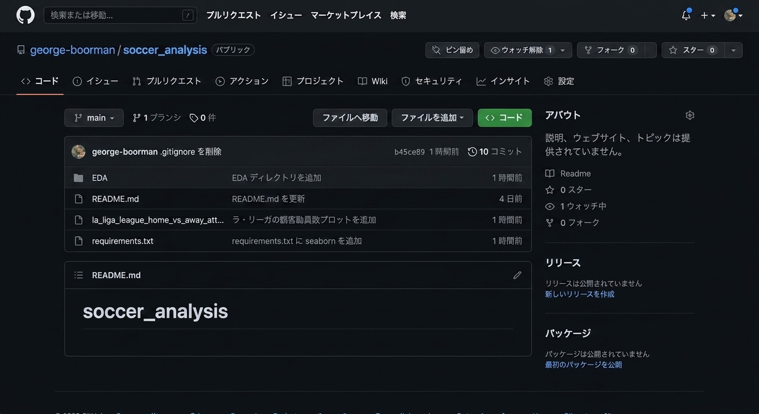Switch to the イシュー repository tab
The image size is (759, 414).
point(95,81)
